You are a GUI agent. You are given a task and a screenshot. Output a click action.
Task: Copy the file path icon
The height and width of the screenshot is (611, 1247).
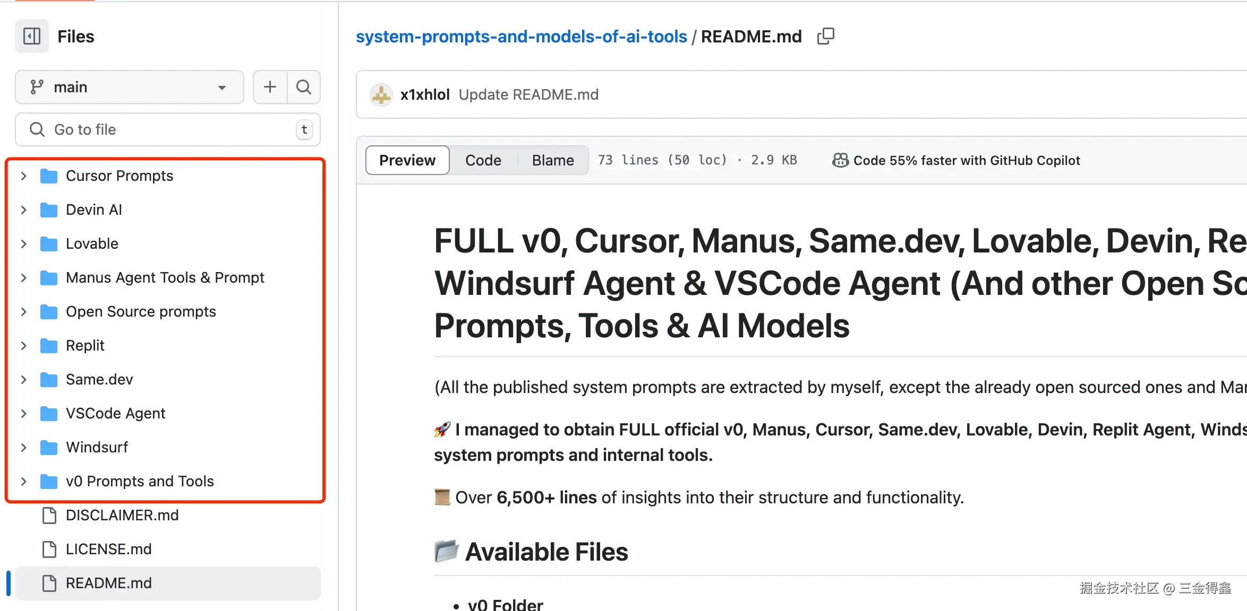click(x=825, y=36)
